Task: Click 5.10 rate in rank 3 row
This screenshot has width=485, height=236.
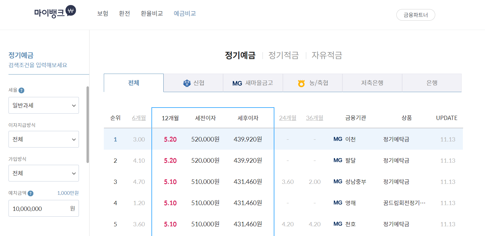Action: 170,182
